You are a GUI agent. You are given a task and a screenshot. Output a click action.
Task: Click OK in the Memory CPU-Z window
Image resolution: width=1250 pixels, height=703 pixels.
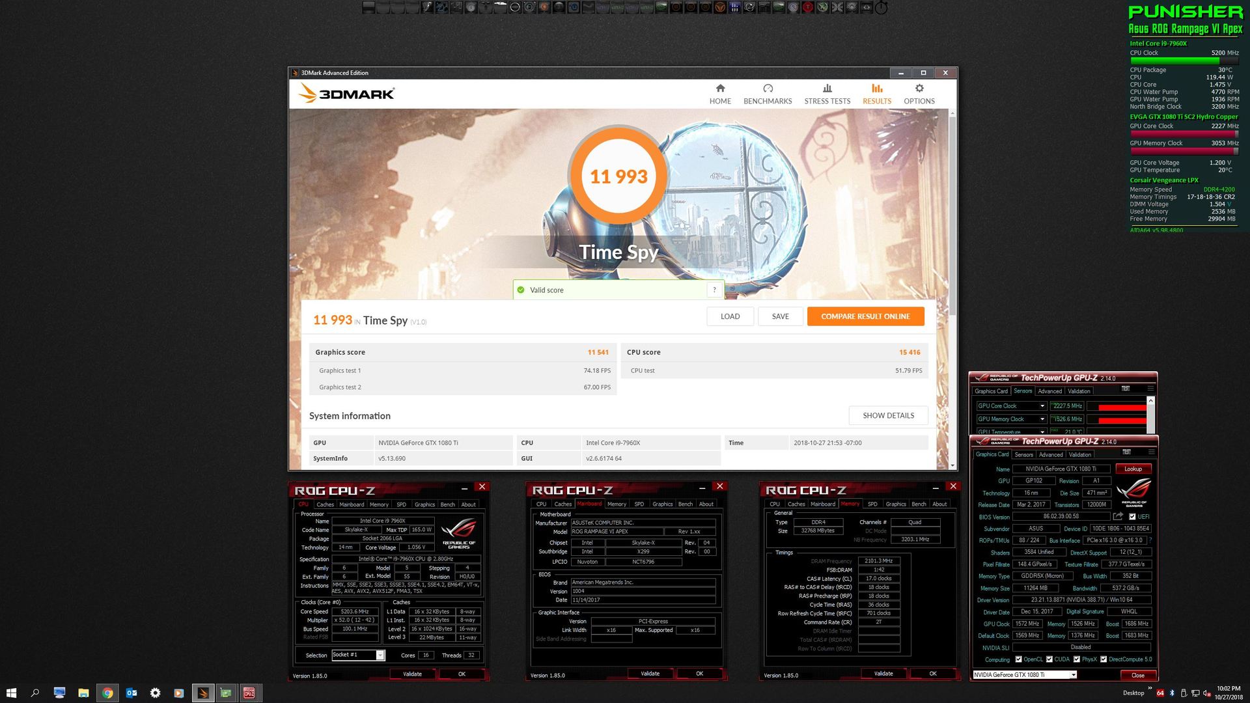[x=932, y=674]
